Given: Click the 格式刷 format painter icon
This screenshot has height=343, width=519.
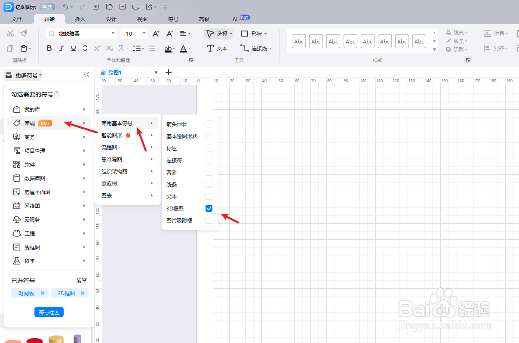Looking at the screenshot, I should pos(24,33).
